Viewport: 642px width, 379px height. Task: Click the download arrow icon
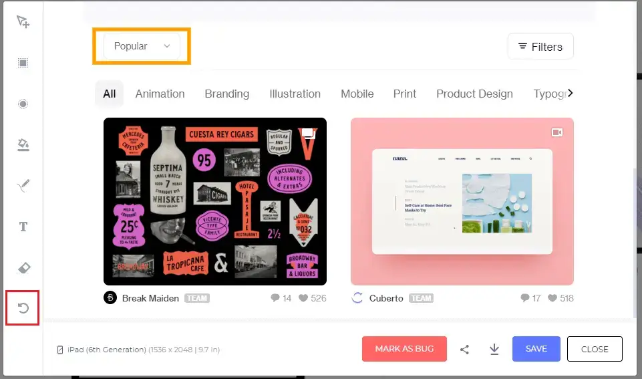494,349
